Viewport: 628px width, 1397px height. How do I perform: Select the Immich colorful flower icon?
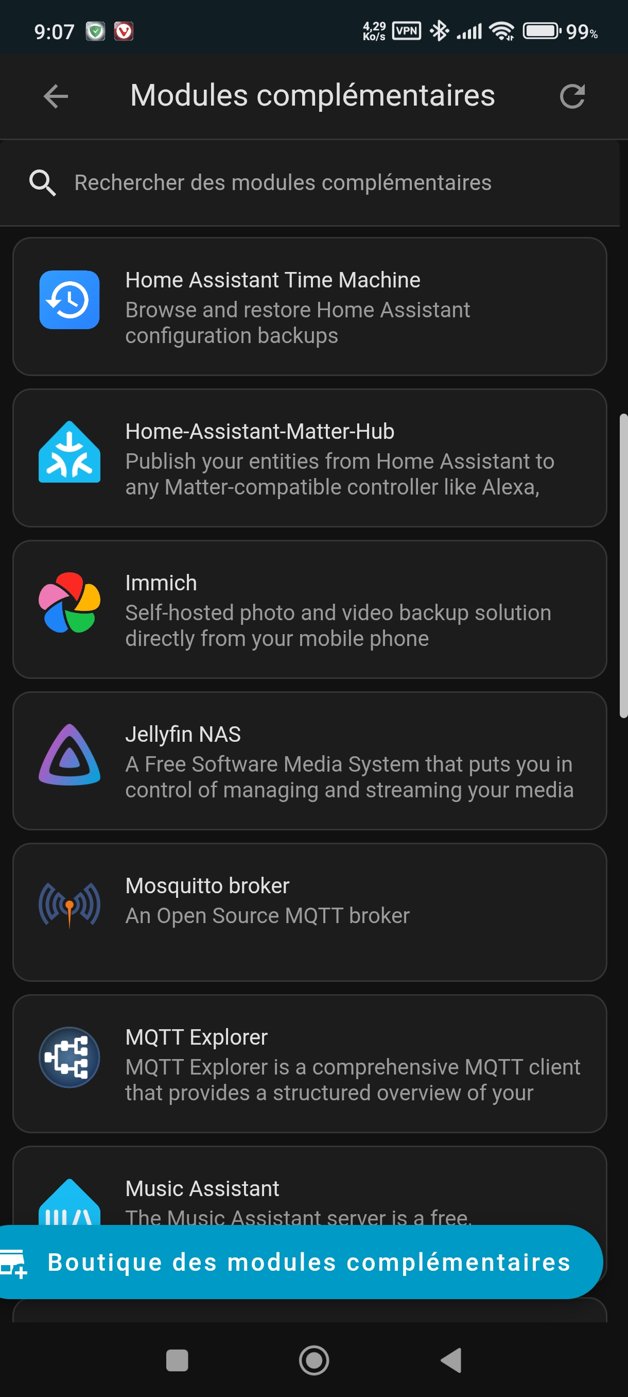pos(69,603)
